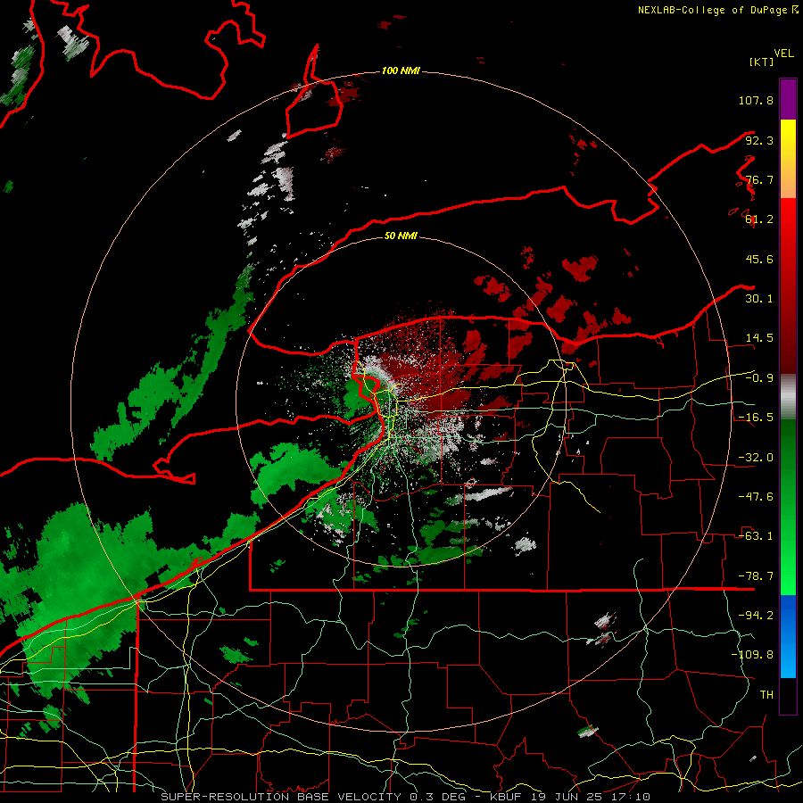Click the 14.5 velocity scale value

coord(759,338)
